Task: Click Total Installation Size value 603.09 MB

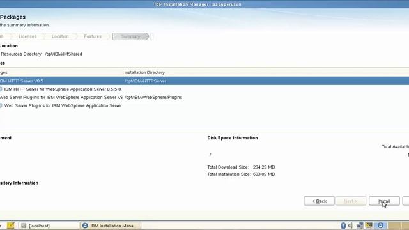Action: 264,174
